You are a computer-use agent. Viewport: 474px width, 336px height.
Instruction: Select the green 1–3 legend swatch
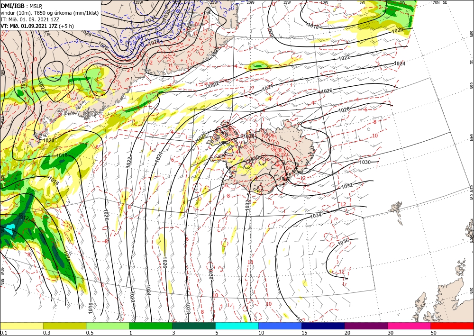[151, 326]
